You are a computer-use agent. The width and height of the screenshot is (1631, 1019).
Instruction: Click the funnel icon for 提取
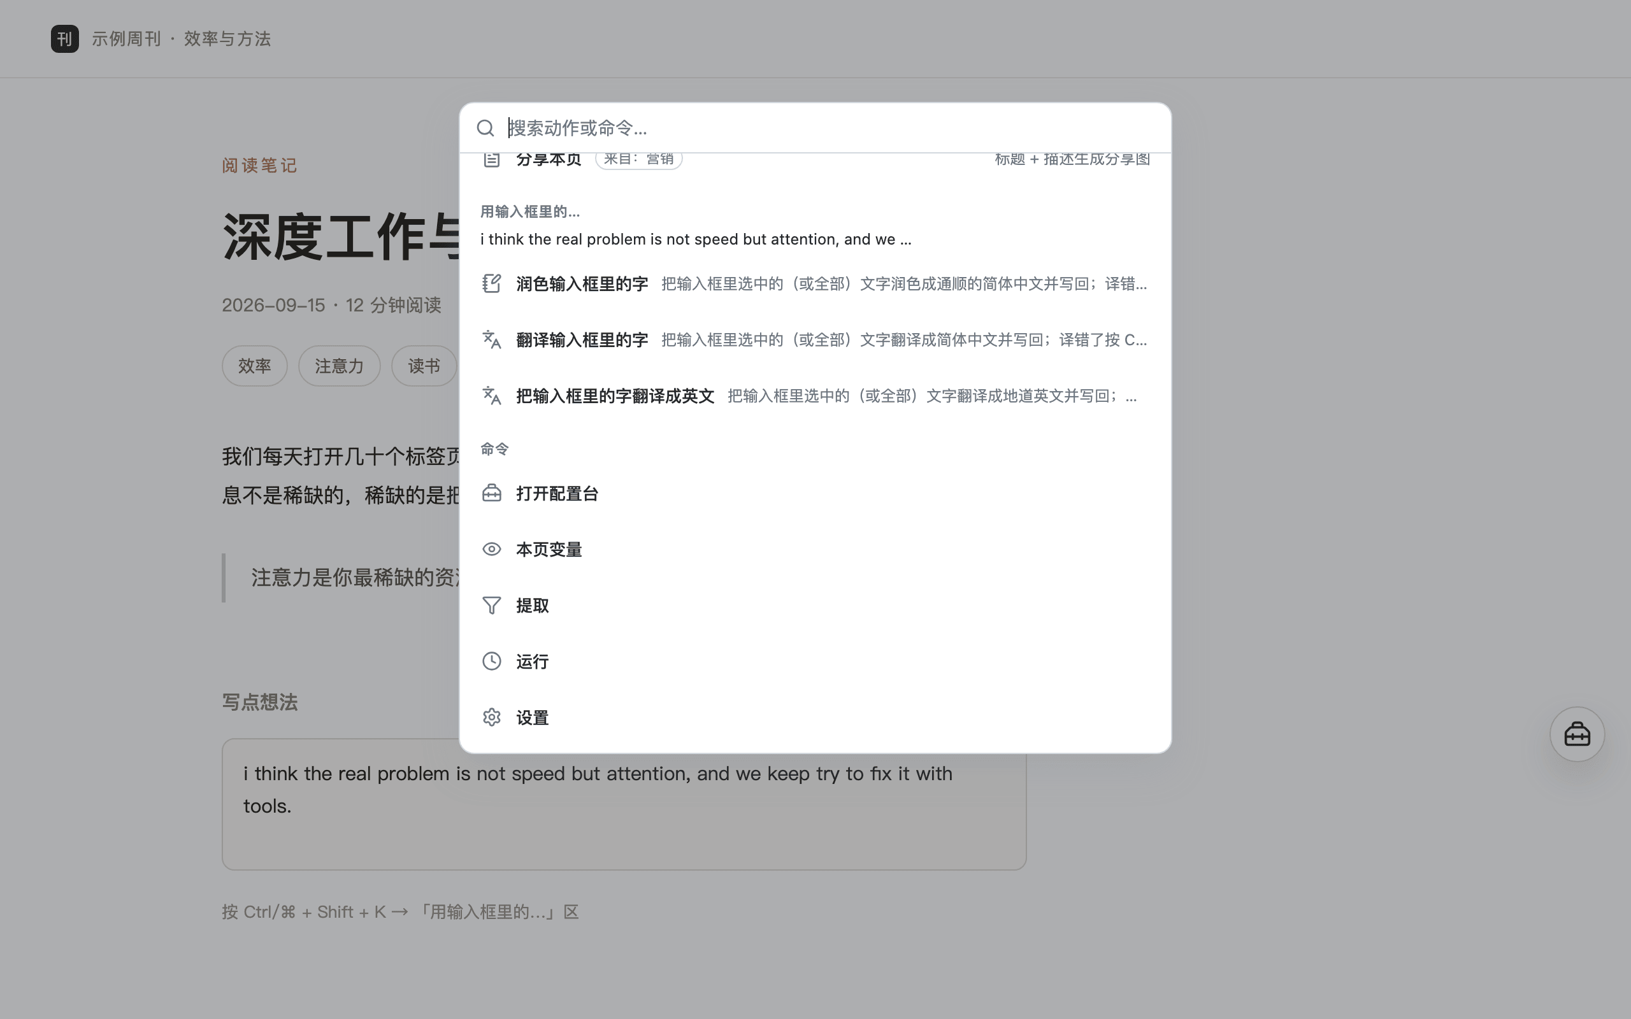pyautogui.click(x=491, y=605)
